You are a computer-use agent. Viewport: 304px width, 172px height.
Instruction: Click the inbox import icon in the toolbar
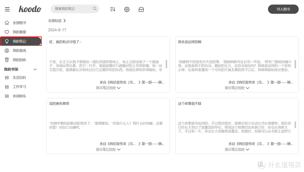coord(141,9)
